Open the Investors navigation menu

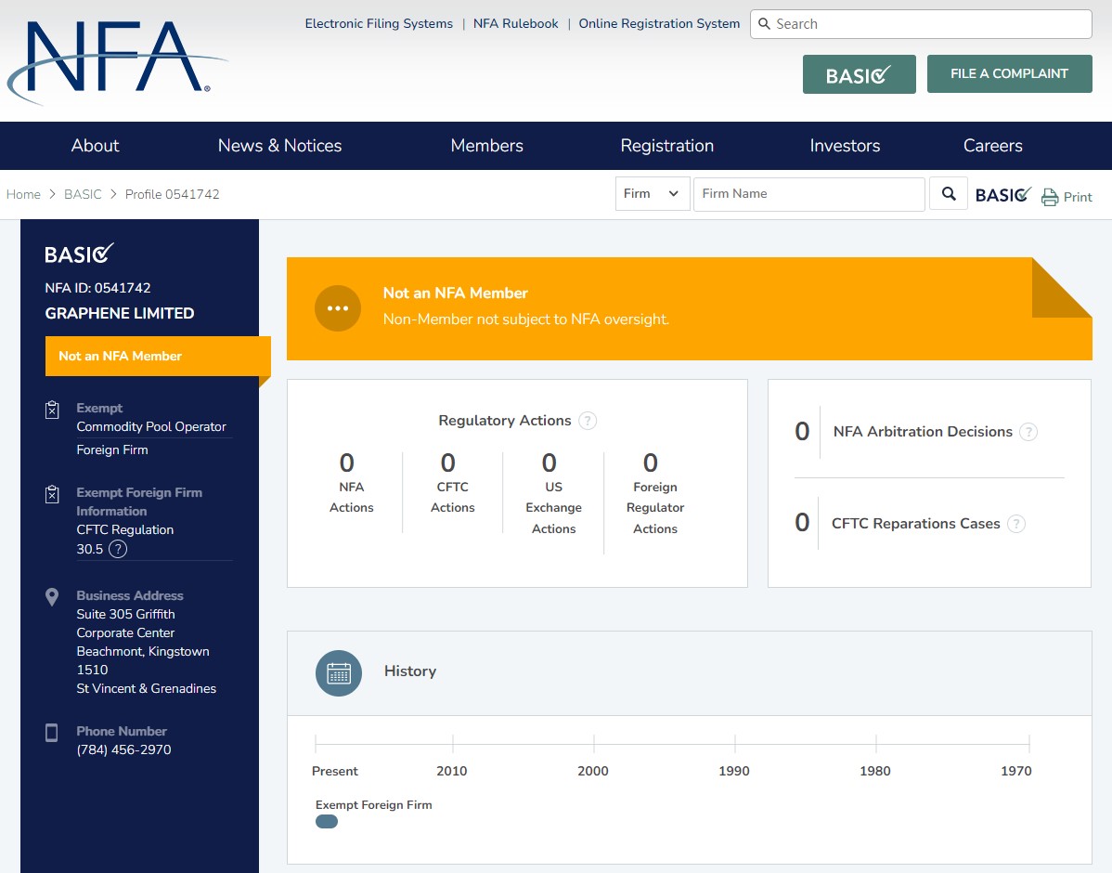pyautogui.click(x=845, y=146)
